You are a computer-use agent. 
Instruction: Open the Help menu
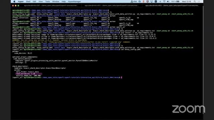(x=64, y=1)
